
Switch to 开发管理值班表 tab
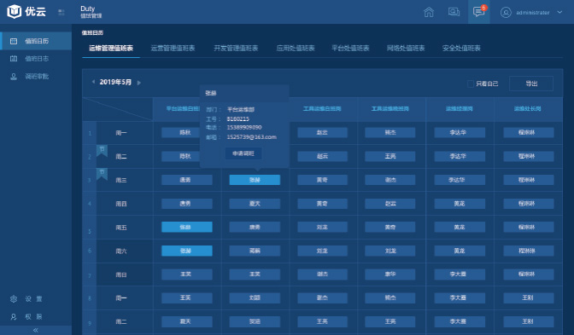(236, 49)
